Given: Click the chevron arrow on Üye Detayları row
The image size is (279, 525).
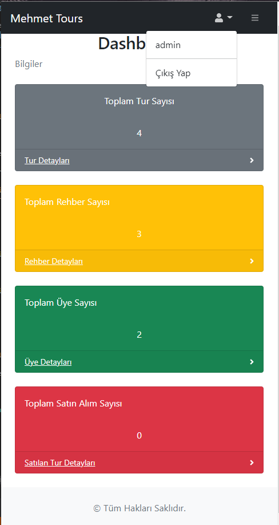Looking at the screenshot, I should coord(252,362).
